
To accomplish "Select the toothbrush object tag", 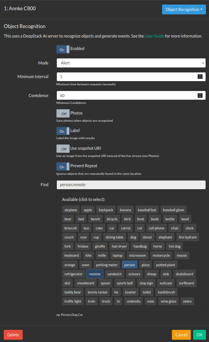I will (x=166, y=292).
